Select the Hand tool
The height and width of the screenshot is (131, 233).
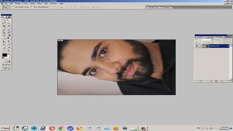(x=4, y=51)
